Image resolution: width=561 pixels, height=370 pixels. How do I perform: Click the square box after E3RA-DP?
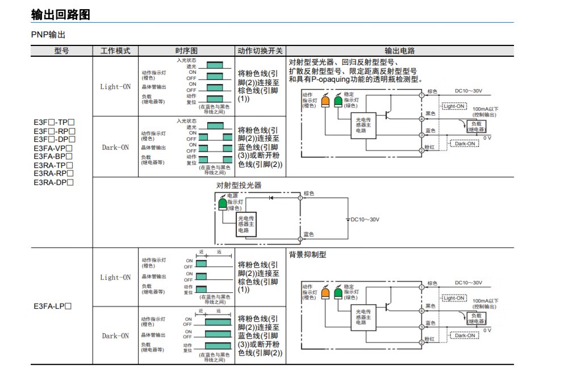71,182
